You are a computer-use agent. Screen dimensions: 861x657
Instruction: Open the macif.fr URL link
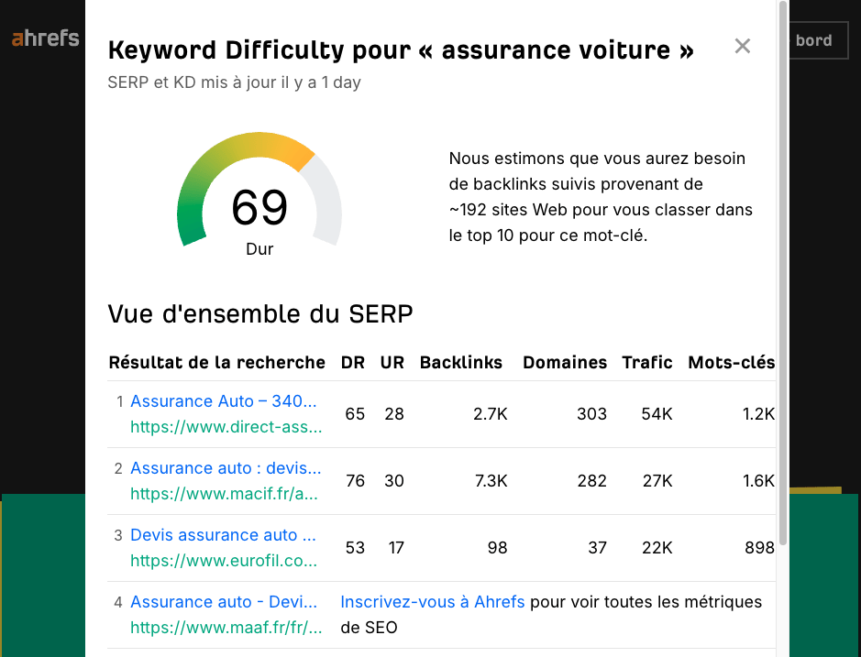tap(226, 494)
